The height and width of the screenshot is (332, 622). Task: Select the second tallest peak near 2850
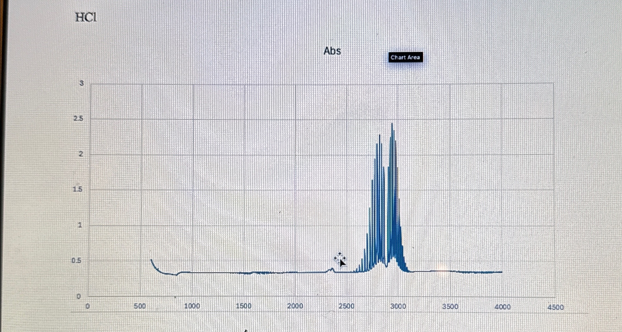(x=380, y=136)
